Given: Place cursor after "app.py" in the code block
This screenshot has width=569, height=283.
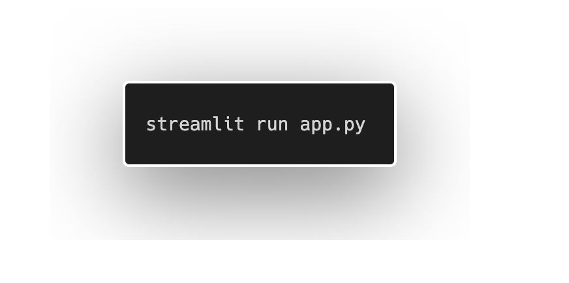Looking at the screenshot, I should pyautogui.click(x=366, y=126).
